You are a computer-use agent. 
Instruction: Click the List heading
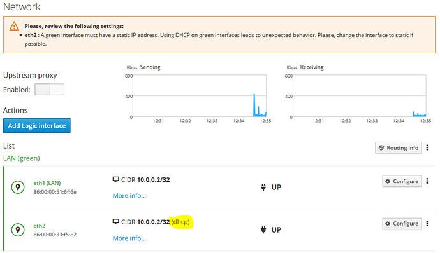[9, 146]
